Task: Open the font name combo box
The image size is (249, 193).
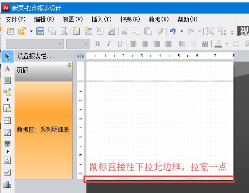Action: 35,44
